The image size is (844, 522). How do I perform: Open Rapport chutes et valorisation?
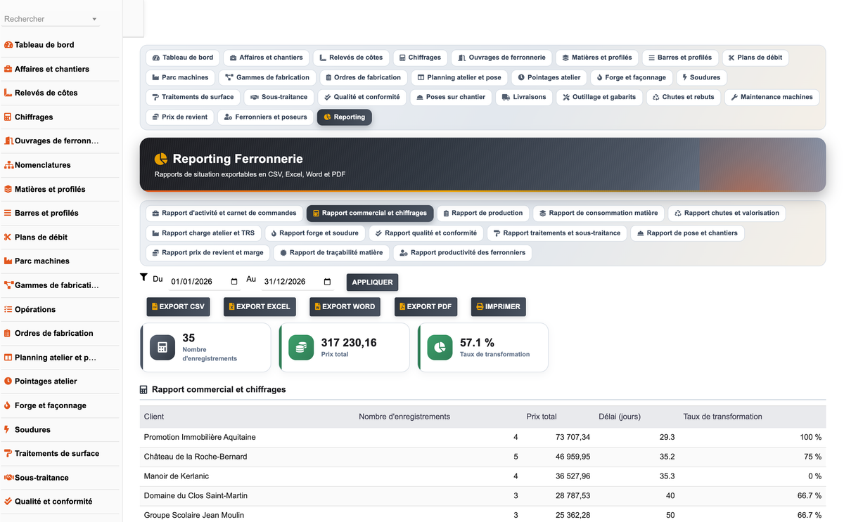coord(727,213)
